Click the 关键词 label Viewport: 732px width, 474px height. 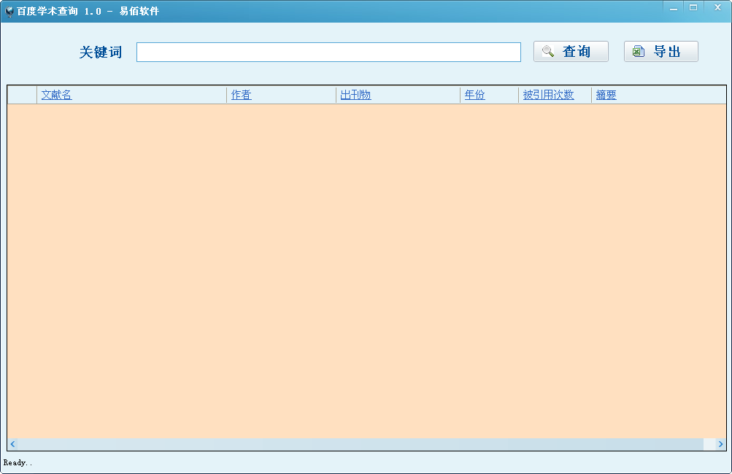101,53
